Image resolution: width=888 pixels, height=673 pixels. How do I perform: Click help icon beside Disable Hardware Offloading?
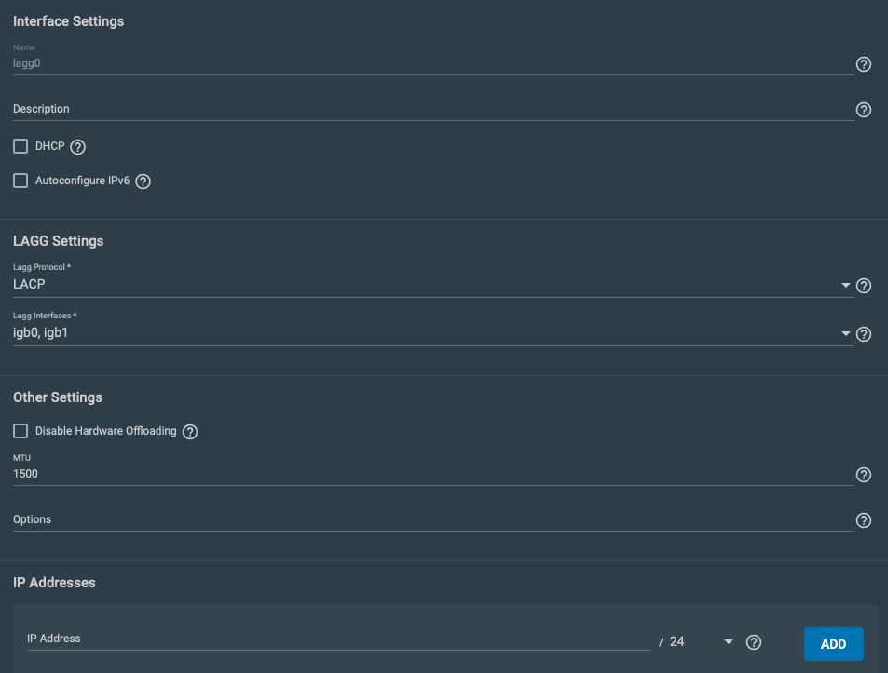pyautogui.click(x=190, y=432)
